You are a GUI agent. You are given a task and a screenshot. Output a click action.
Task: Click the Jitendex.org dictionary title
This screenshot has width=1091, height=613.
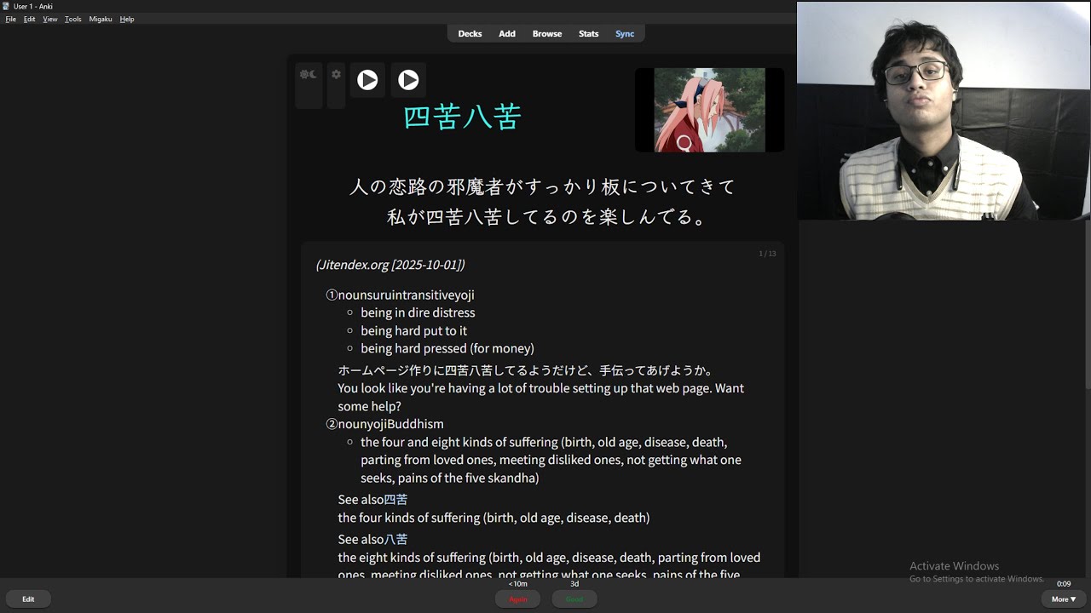(390, 265)
